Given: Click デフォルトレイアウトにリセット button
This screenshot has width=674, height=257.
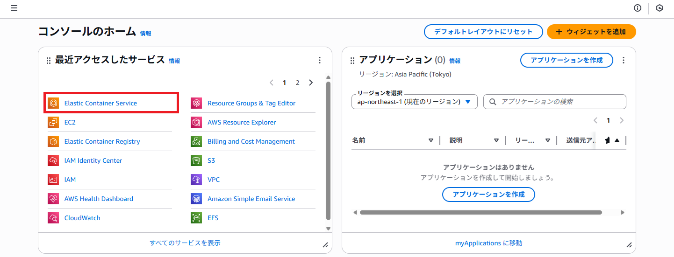Looking at the screenshot, I should point(483,32).
